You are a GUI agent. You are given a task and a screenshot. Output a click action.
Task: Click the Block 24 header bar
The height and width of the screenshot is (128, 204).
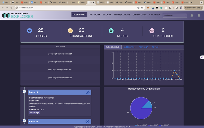click(x=59, y=92)
